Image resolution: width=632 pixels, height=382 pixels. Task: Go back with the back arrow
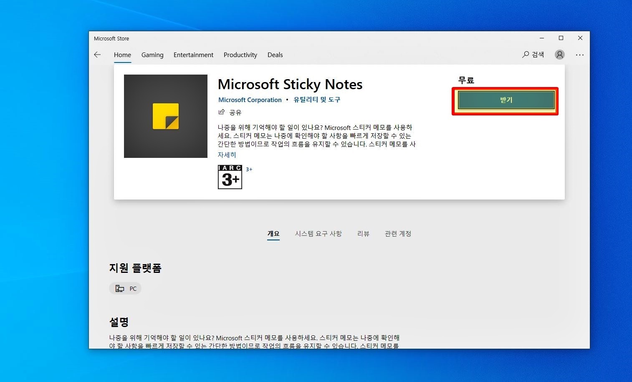tap(97, 55)
